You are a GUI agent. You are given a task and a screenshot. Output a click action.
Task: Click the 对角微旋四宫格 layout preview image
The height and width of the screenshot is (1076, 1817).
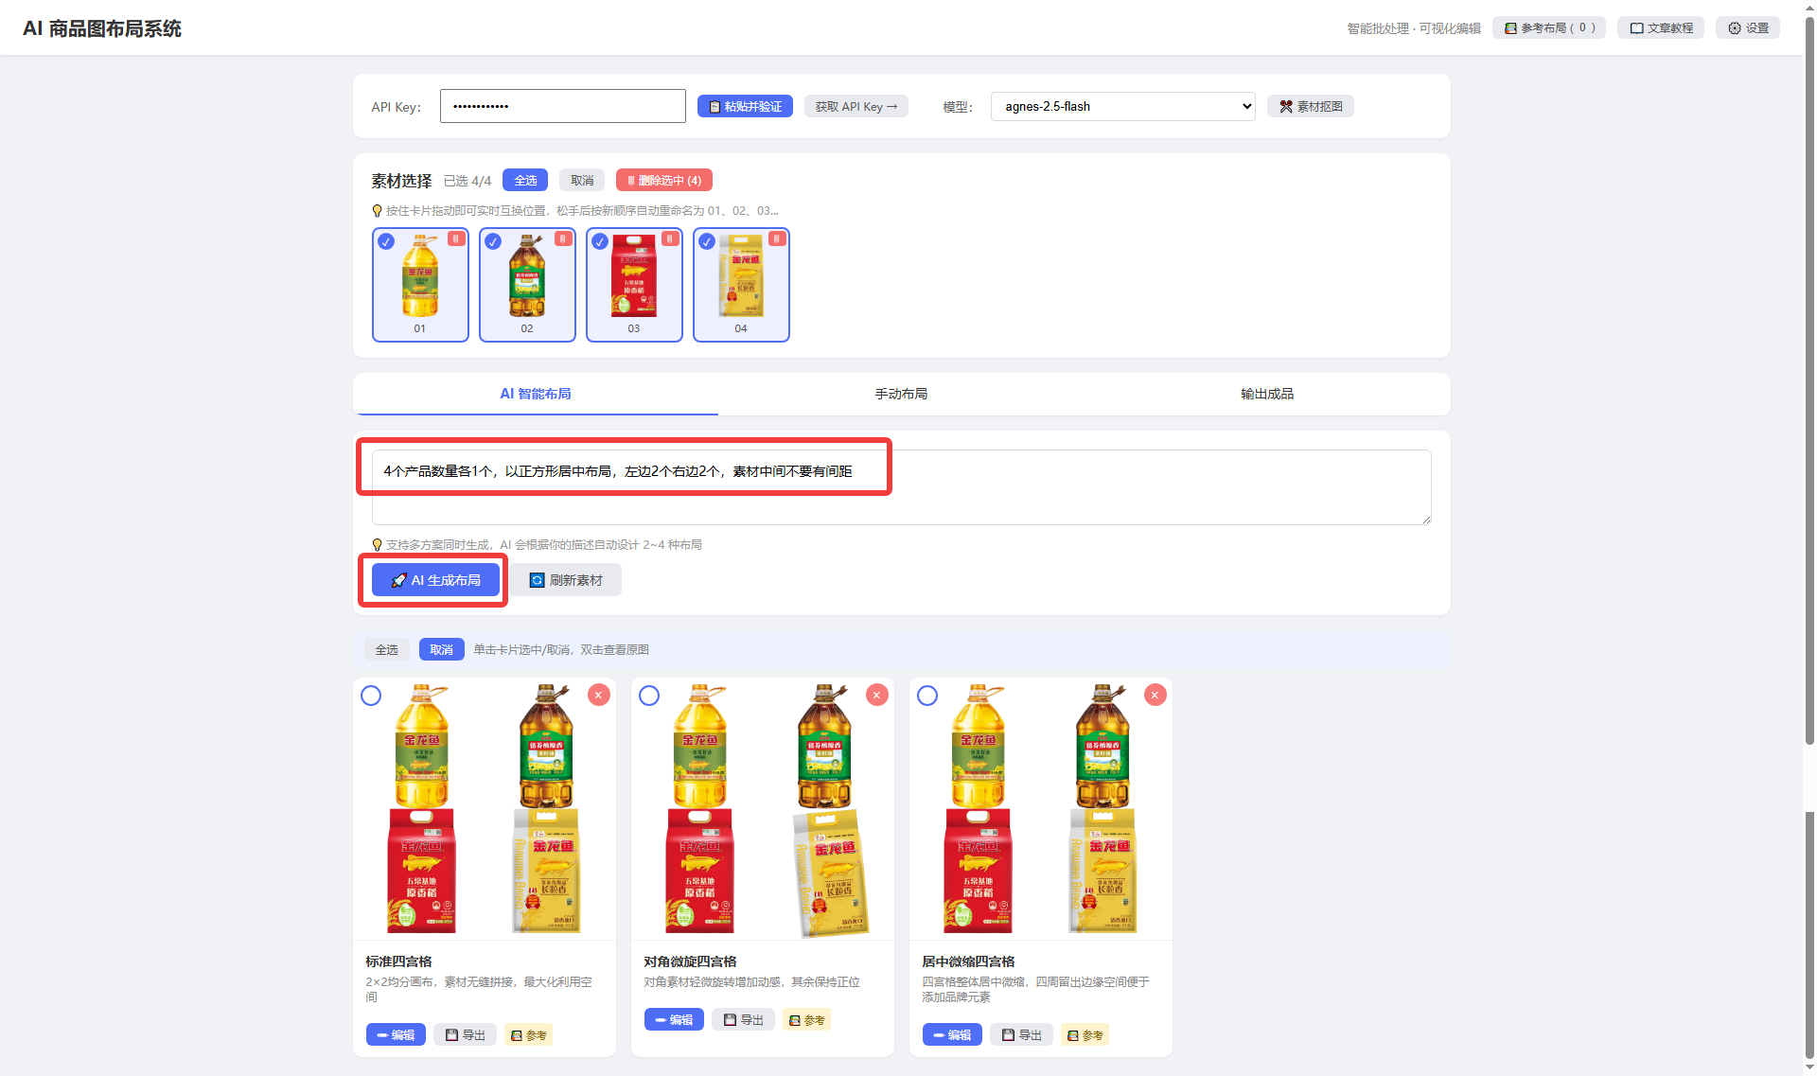coord(763,808)
